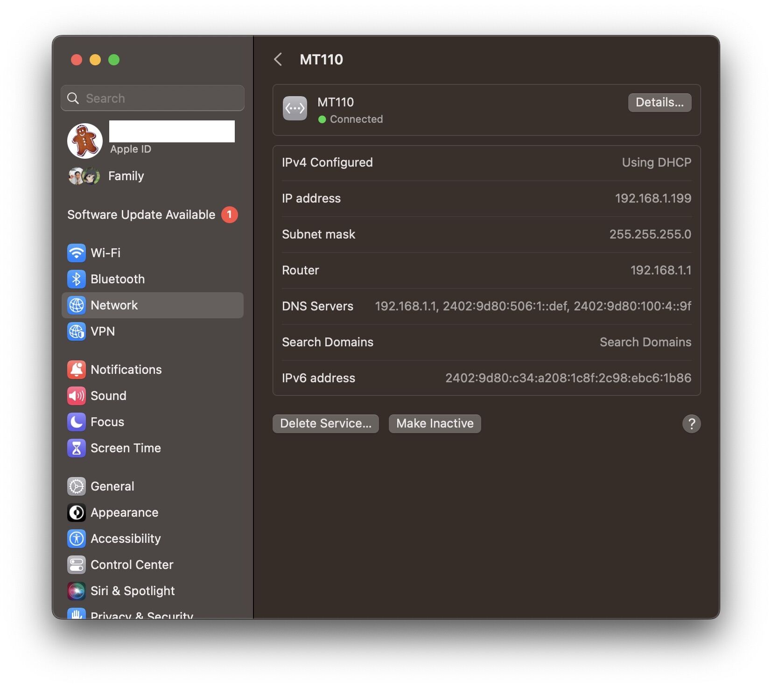Click Delete Service... button
The image size is (772, 688).
[326, 424]
